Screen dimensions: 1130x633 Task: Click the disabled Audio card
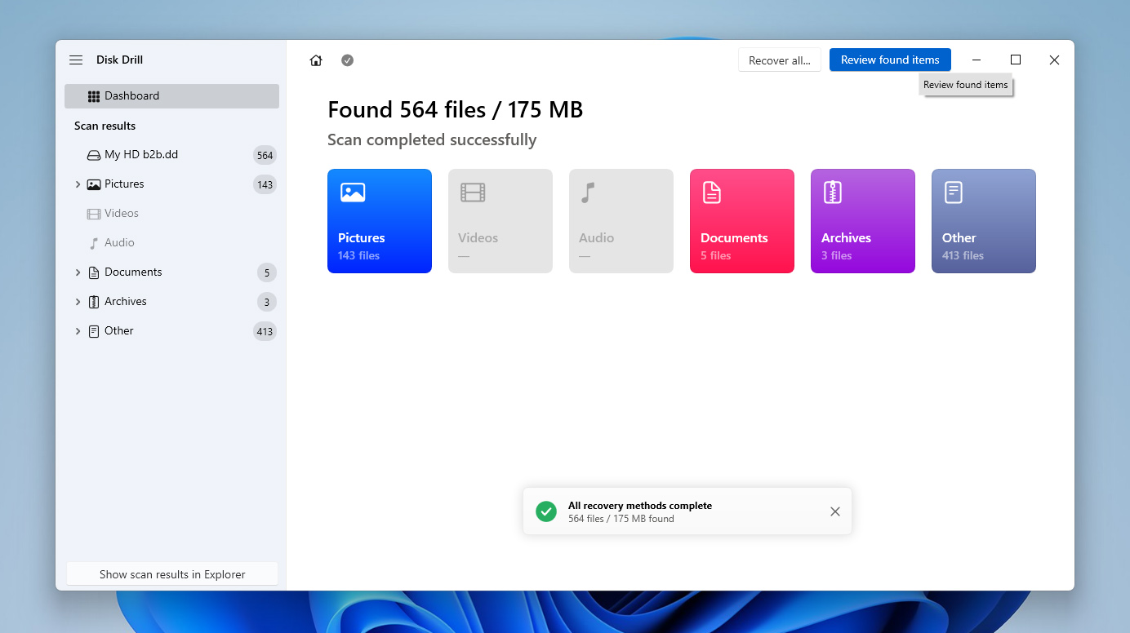pos(621,221)
